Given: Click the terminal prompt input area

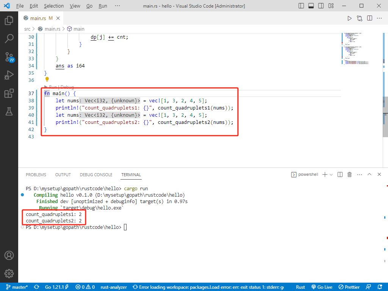Looking at the screenshot, I should pyautogui.click(x=125, y=227).
